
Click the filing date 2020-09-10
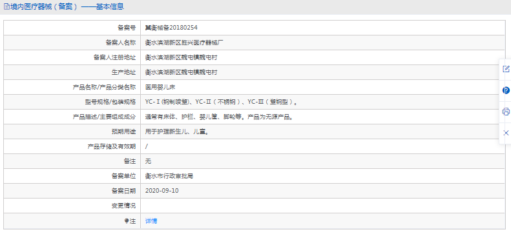pos(162,191)
